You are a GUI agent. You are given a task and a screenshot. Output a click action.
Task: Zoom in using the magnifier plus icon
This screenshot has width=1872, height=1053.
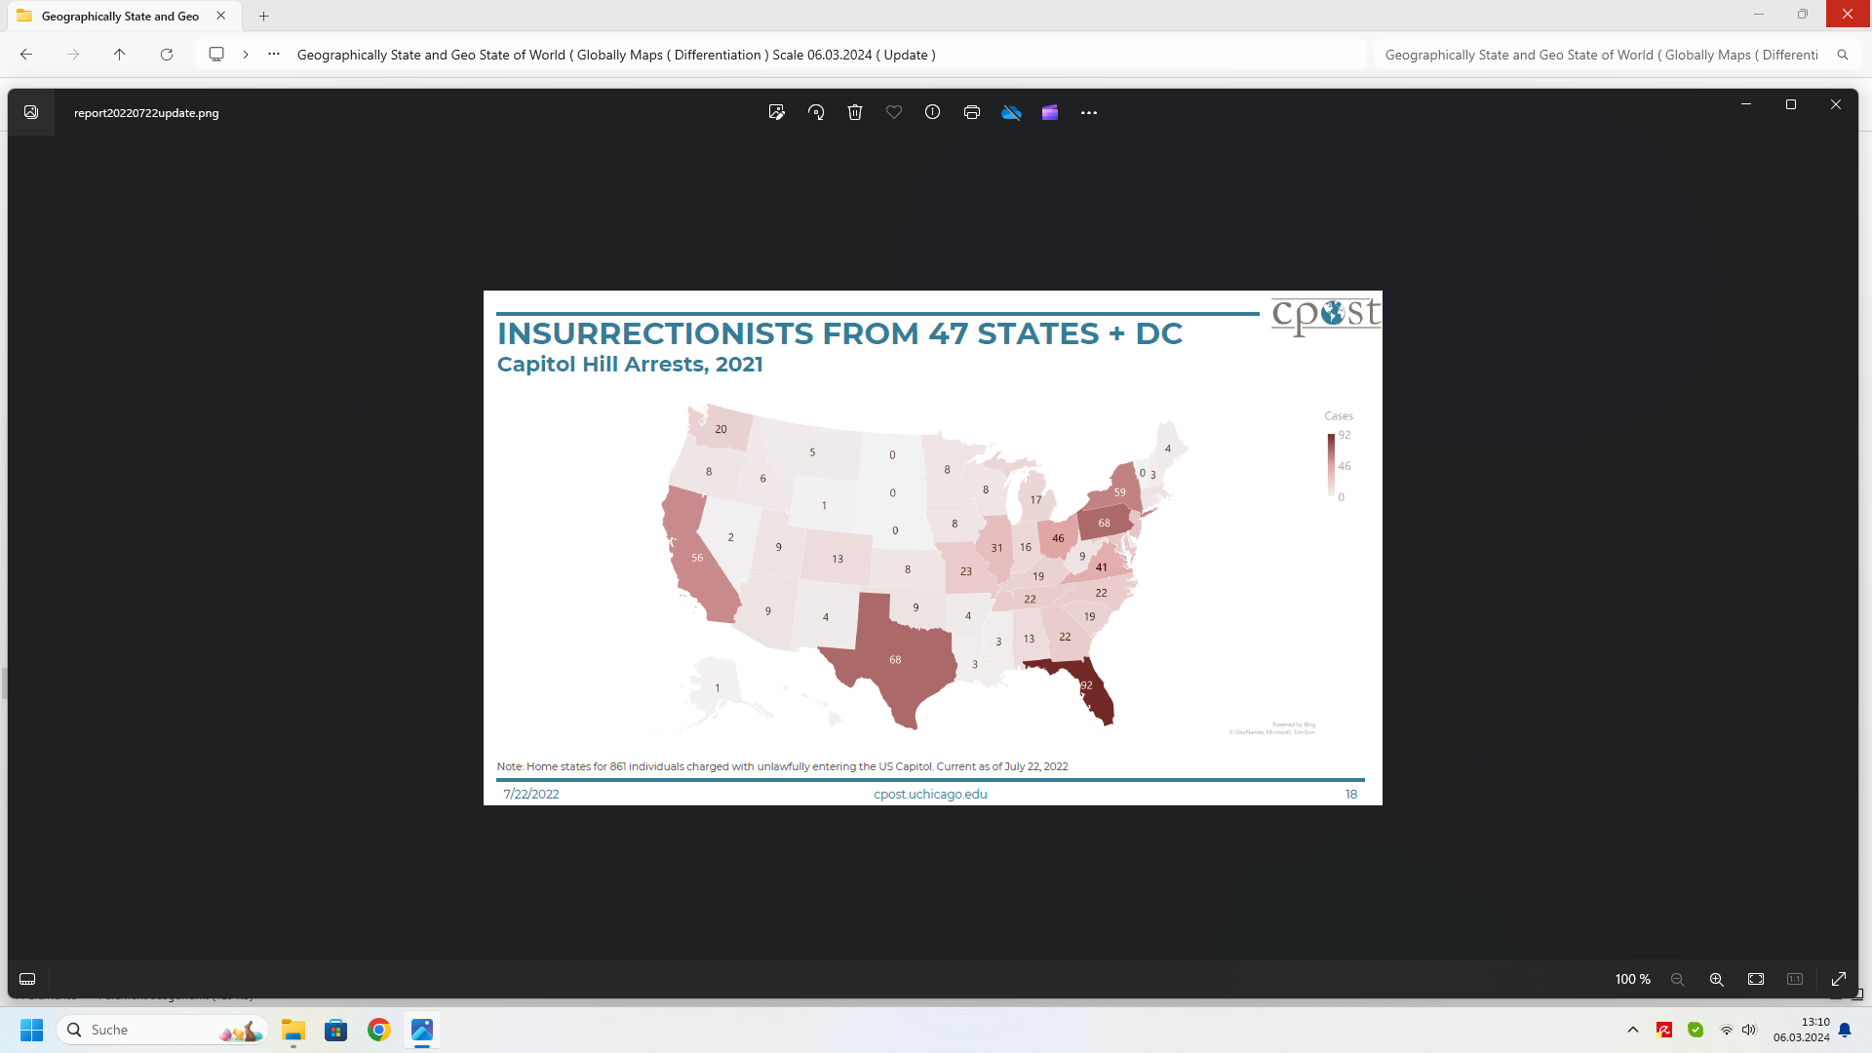pyautogui.click(x=1717, y=979)
